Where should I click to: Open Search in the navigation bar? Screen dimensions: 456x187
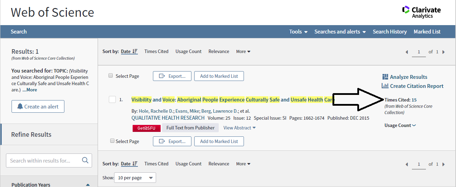[19, 31]
